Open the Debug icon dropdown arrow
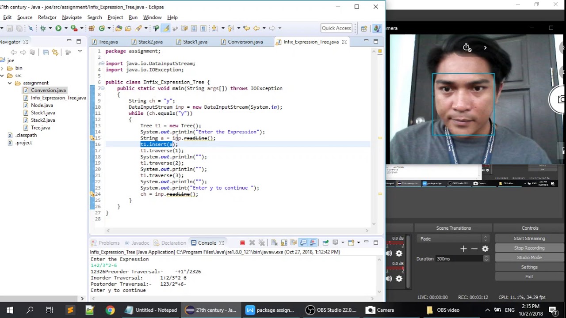 pyautogui.click(x=50, y=28)
